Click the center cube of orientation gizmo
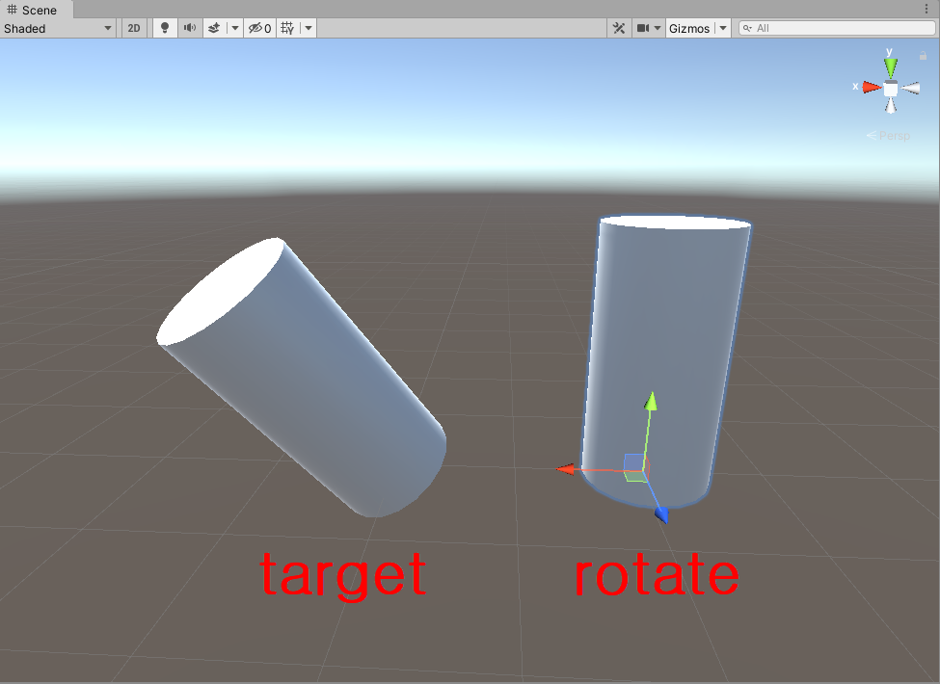 (x=891, y=90)
